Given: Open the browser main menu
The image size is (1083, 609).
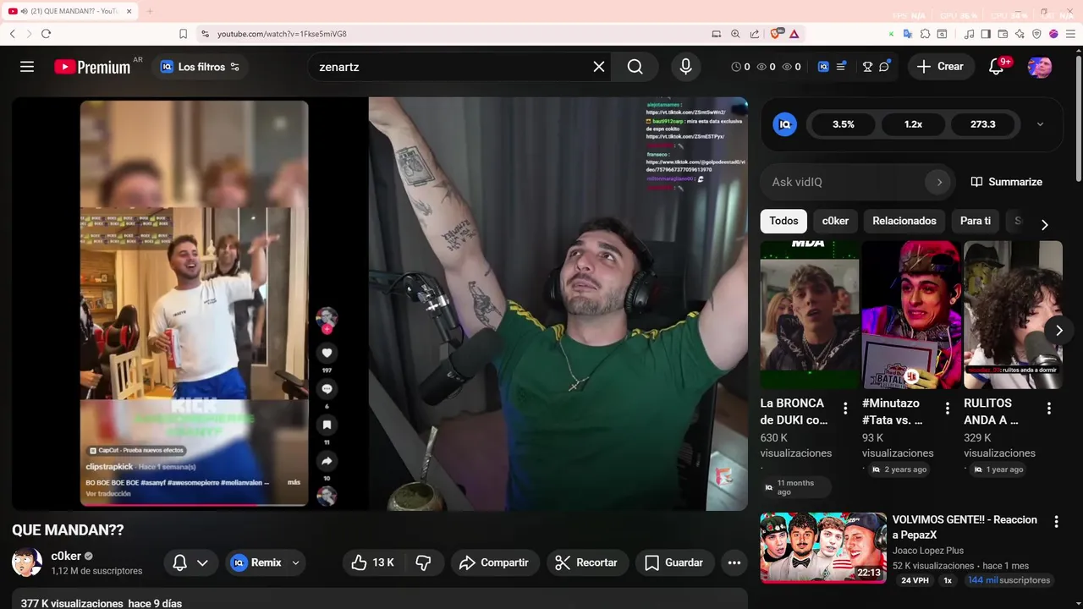Looking at the screenshot, I should tap(1069, 34).
